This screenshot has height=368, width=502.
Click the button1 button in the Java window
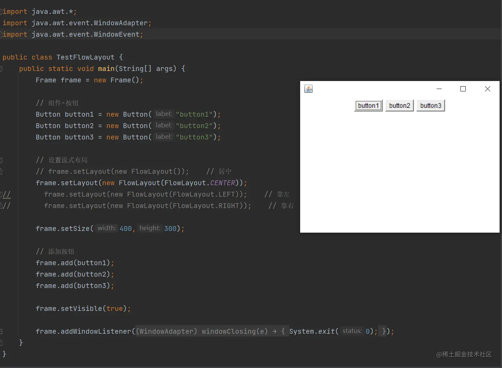click(x=368, y=106)
